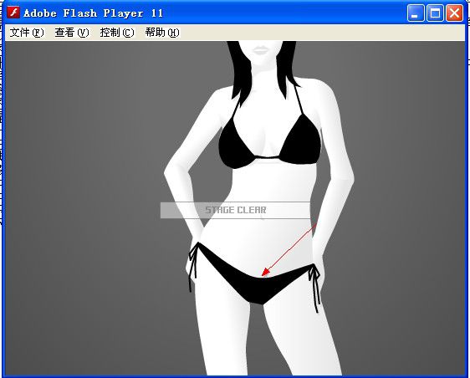Minimize the Flash Player window
This screenshot has width=470, height=378.
[x=416, y=13]
